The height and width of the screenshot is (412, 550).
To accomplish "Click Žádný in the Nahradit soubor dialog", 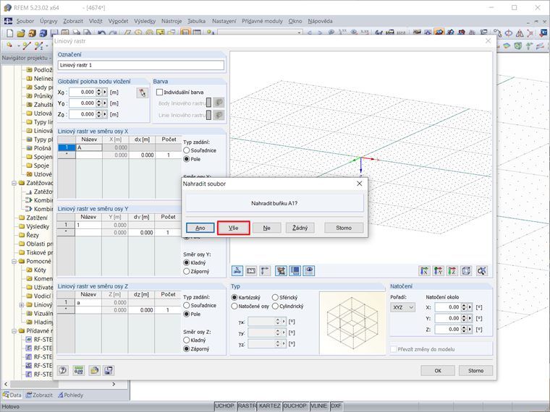I will coord(300,228).
